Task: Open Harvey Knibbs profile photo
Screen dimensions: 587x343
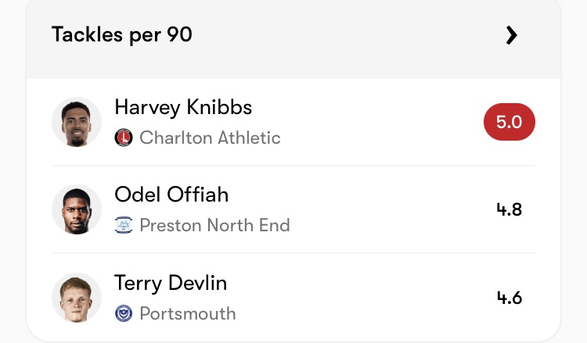Action: [x=77, y=122]
